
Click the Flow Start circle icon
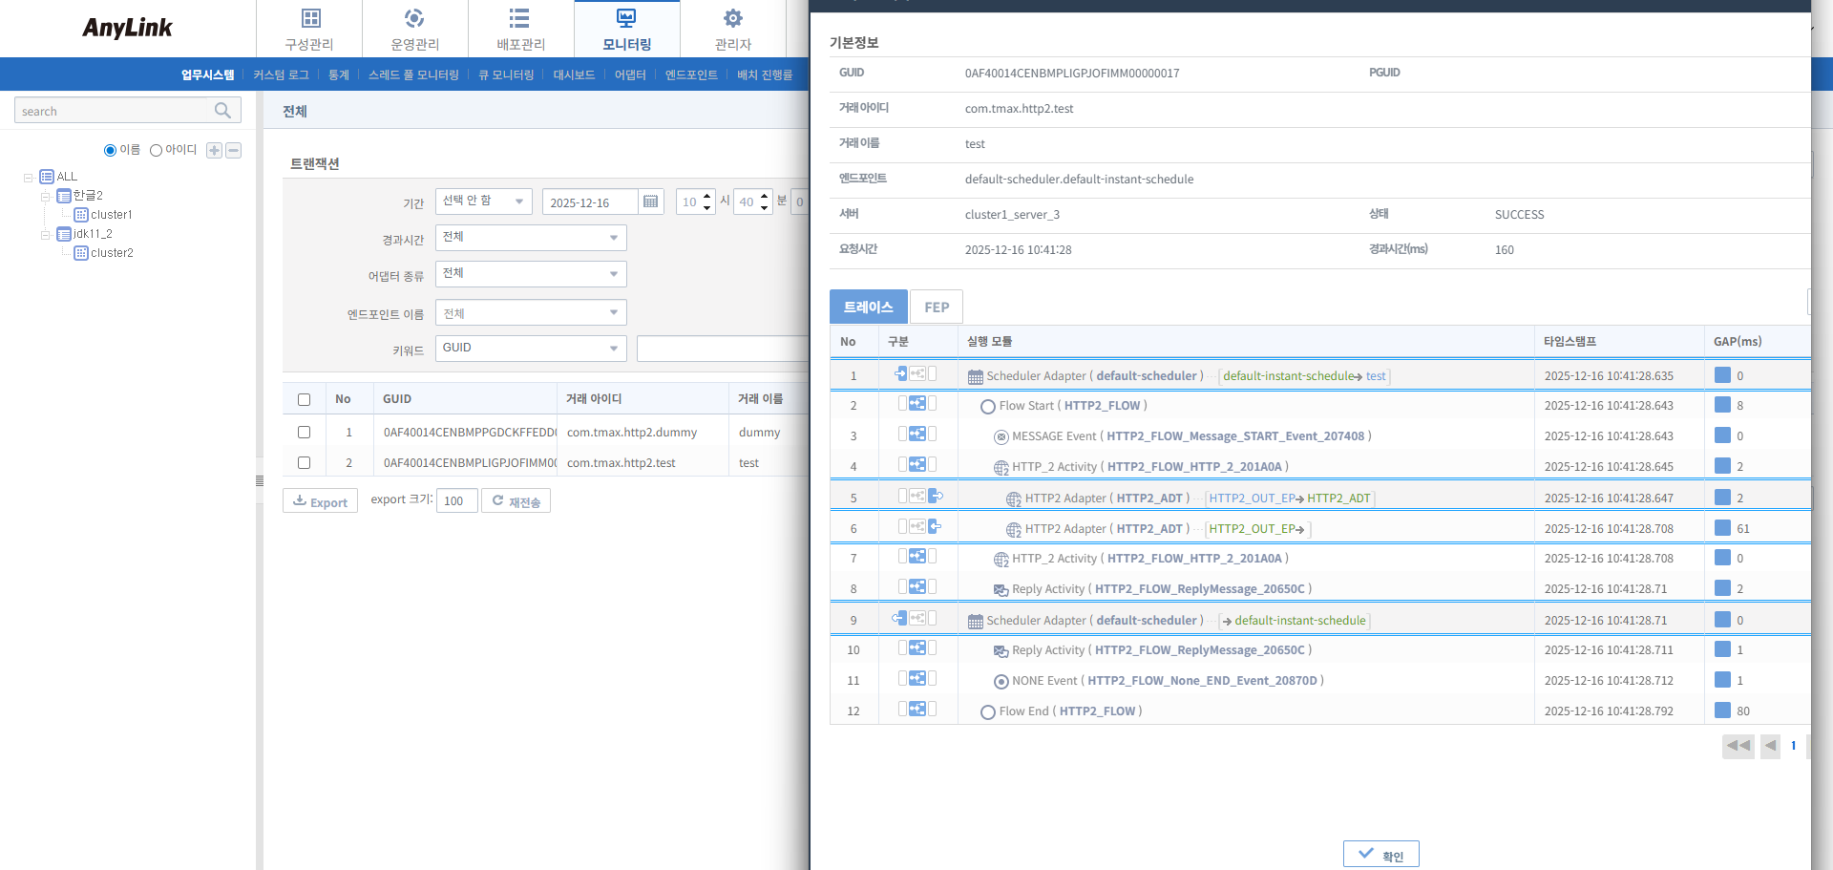point(988,407)
